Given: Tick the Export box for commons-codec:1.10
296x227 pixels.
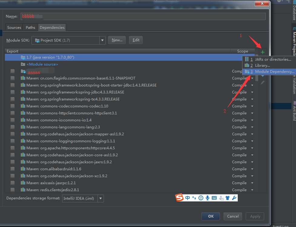Looking at the screenshot, I should pyautogui.click(x=13, y=106).
